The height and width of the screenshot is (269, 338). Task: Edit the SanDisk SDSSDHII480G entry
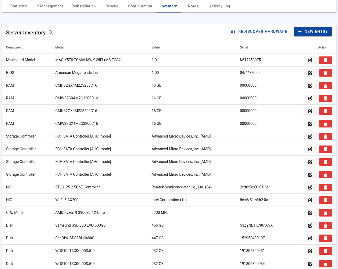click(x=310, y=238)
